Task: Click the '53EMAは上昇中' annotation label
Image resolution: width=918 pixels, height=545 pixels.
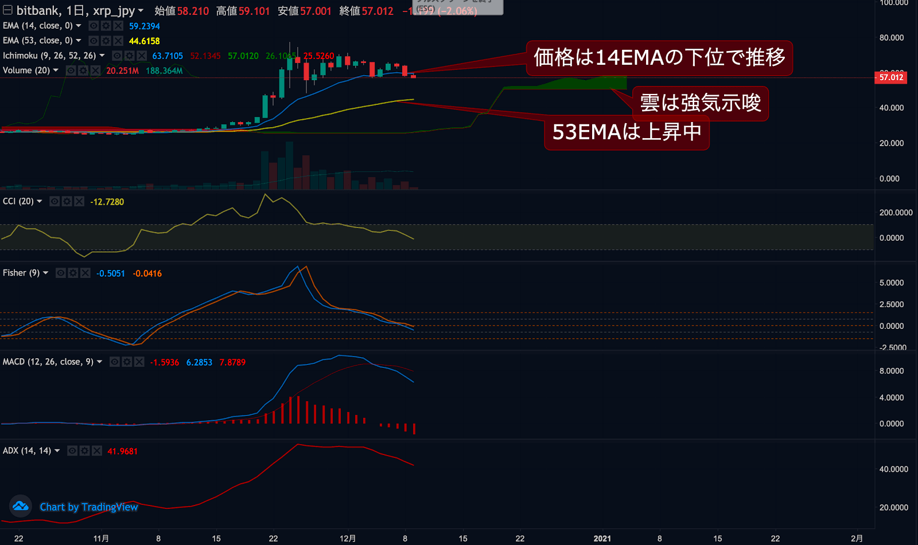Action: click(x=627, y=132)
